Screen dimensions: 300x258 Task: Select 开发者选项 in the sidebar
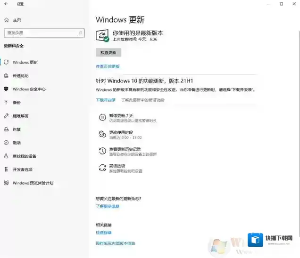[x=23, y=169]
